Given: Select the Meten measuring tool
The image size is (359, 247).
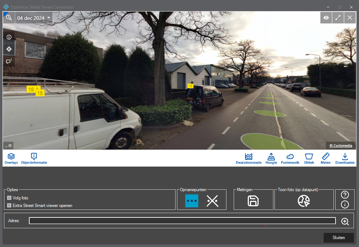Looking at the screenshot, I should [325, 159].
